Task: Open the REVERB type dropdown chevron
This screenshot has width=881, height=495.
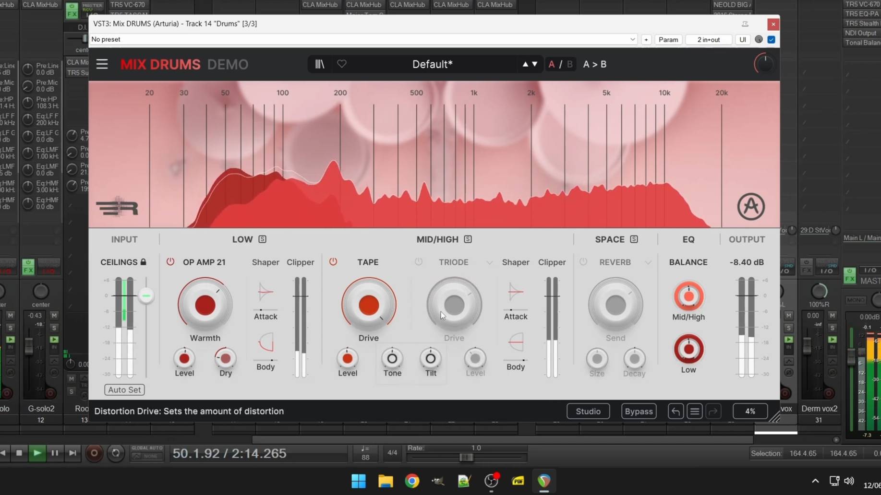Action: pyautogui.click(x=649, y=263)
